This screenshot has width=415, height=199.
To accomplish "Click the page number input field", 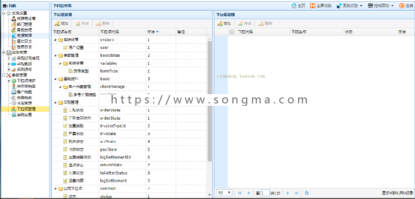I will pyautogui.click(x=265, y=193).
